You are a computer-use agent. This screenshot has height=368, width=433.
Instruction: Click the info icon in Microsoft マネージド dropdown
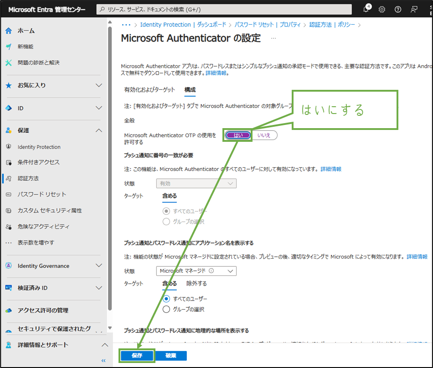coord(211,271)
